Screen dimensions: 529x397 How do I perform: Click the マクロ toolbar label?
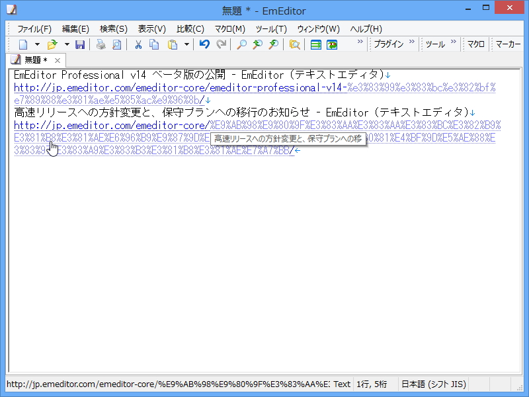[476, 44]
